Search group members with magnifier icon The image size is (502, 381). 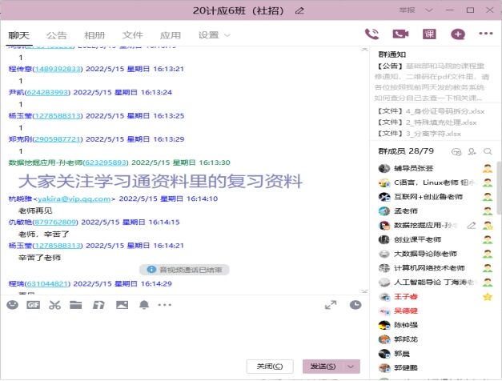point(487,151)
